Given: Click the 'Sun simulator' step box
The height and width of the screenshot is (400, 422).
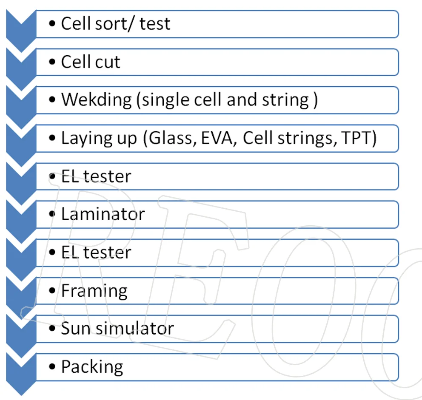Looking at the screenshot, I should tap(217, 329).
